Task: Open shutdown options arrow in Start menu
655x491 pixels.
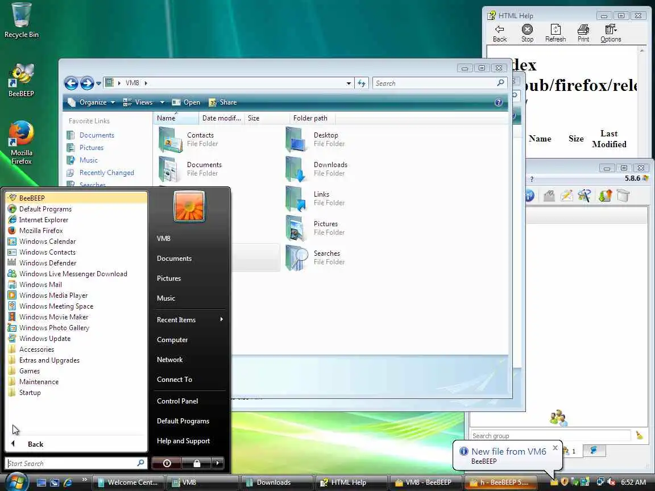Action: [x=217, y=463]
